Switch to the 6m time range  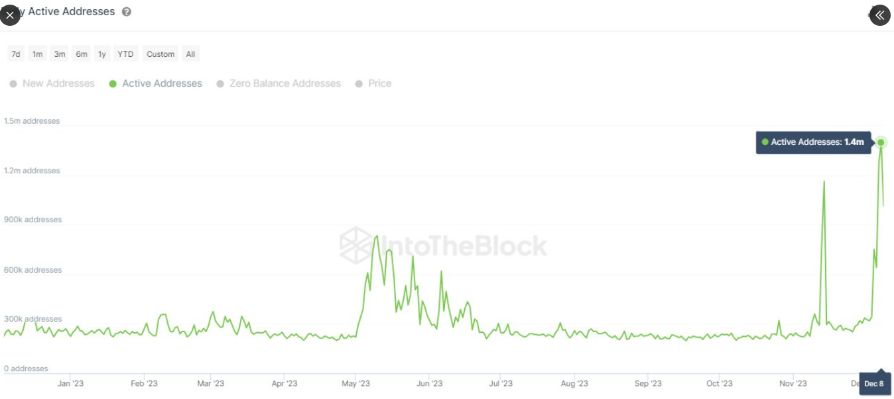pos(82,54)
